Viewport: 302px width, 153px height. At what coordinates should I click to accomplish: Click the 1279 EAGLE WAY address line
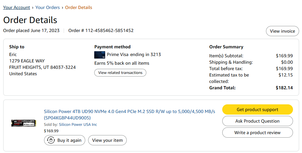click(x=27, y=61)
